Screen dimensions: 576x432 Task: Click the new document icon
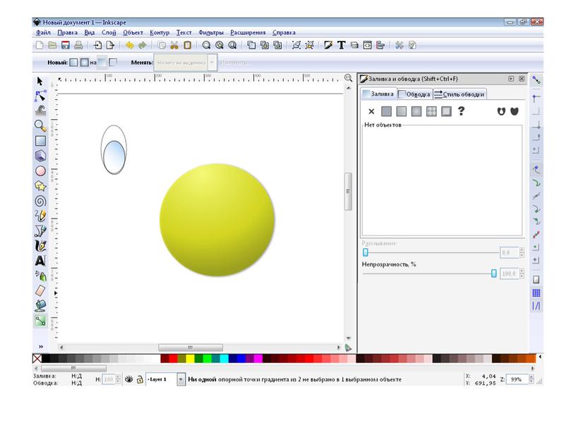click(x=40, y=45)
